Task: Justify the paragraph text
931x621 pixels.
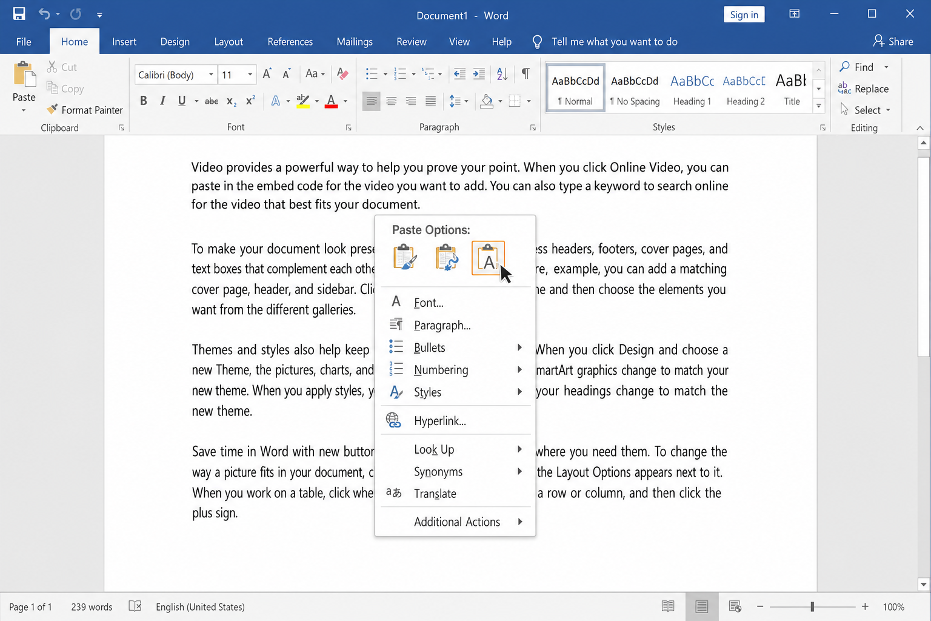Action: click(x=430, y=101)
